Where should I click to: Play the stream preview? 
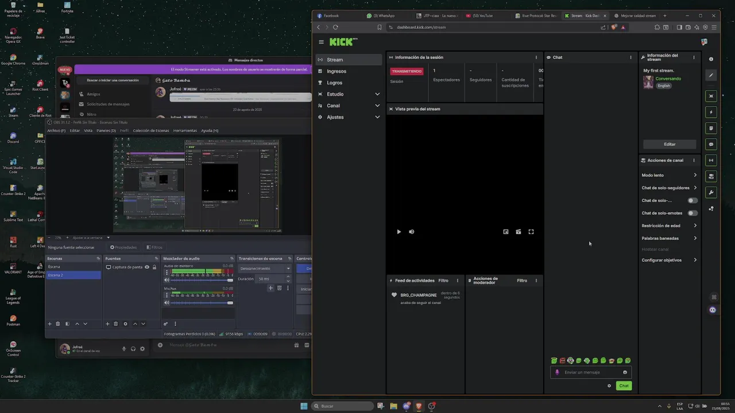coord(399,232)
